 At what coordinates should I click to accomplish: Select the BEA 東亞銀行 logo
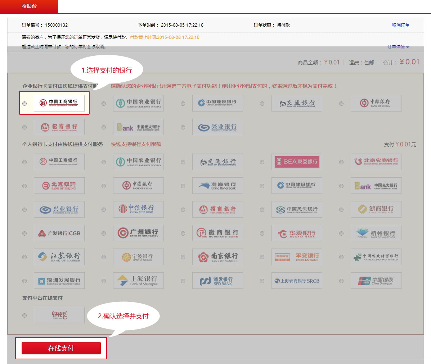[x=297, y=162]
